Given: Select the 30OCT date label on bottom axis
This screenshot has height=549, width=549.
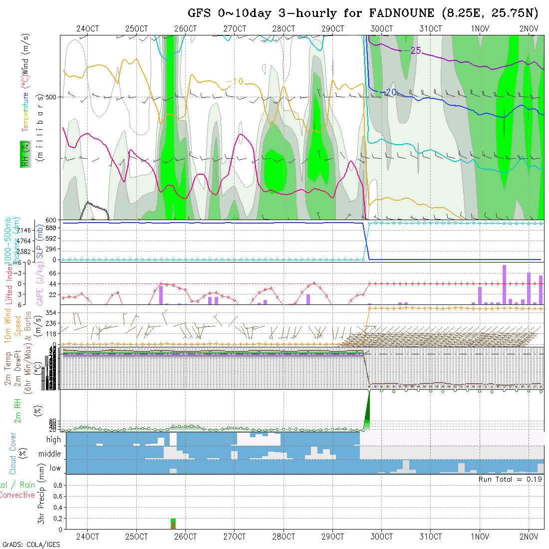Looking at the screenshot, I should pos(381,537).
